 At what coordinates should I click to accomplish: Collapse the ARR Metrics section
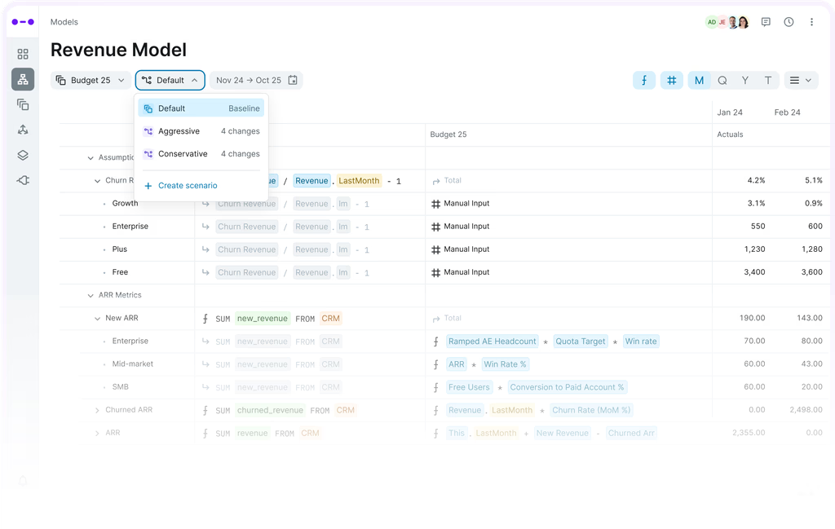pos(91,295)
